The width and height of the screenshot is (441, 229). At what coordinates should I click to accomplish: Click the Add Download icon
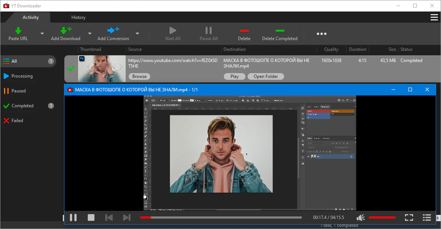65,30
